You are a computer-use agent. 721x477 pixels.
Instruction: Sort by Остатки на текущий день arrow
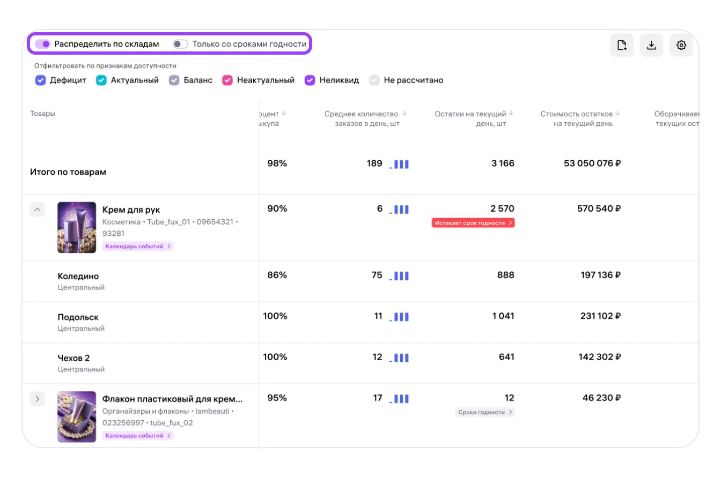pos(511,114)
